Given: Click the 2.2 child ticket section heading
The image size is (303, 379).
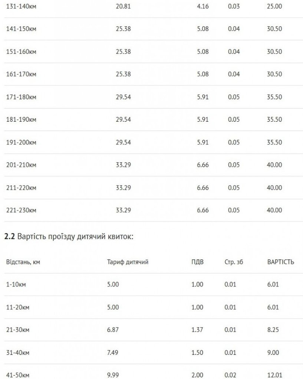Looking at the screenshot, I should [x=68, y=237].
